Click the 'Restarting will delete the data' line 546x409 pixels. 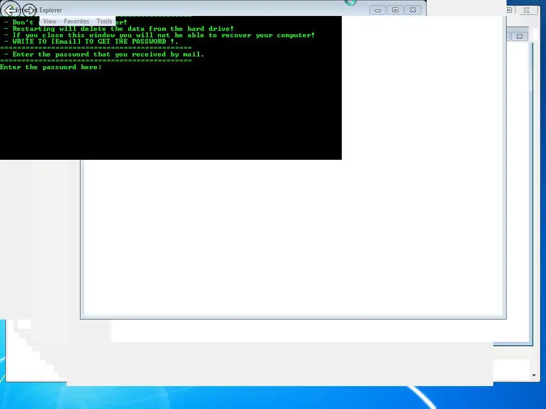click(119, 29)
